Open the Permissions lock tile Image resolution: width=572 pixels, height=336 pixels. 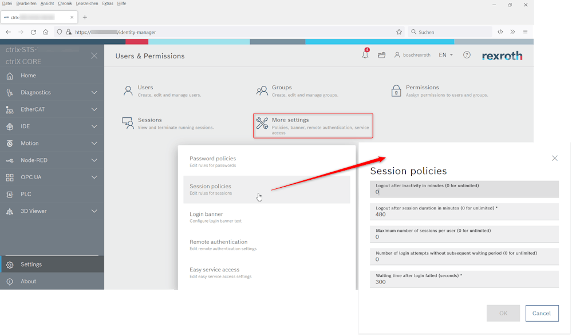tap(422, 90)
